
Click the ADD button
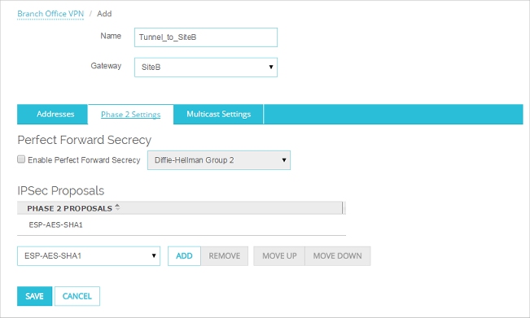pos(184,256)
